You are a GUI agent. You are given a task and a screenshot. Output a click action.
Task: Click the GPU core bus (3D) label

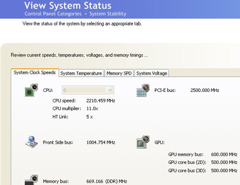coord(187,171)
